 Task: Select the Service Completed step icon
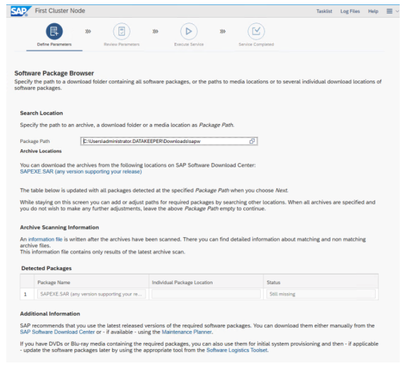tap(257, 31)
